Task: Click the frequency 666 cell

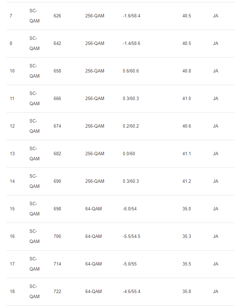Action: pos(57,99)
